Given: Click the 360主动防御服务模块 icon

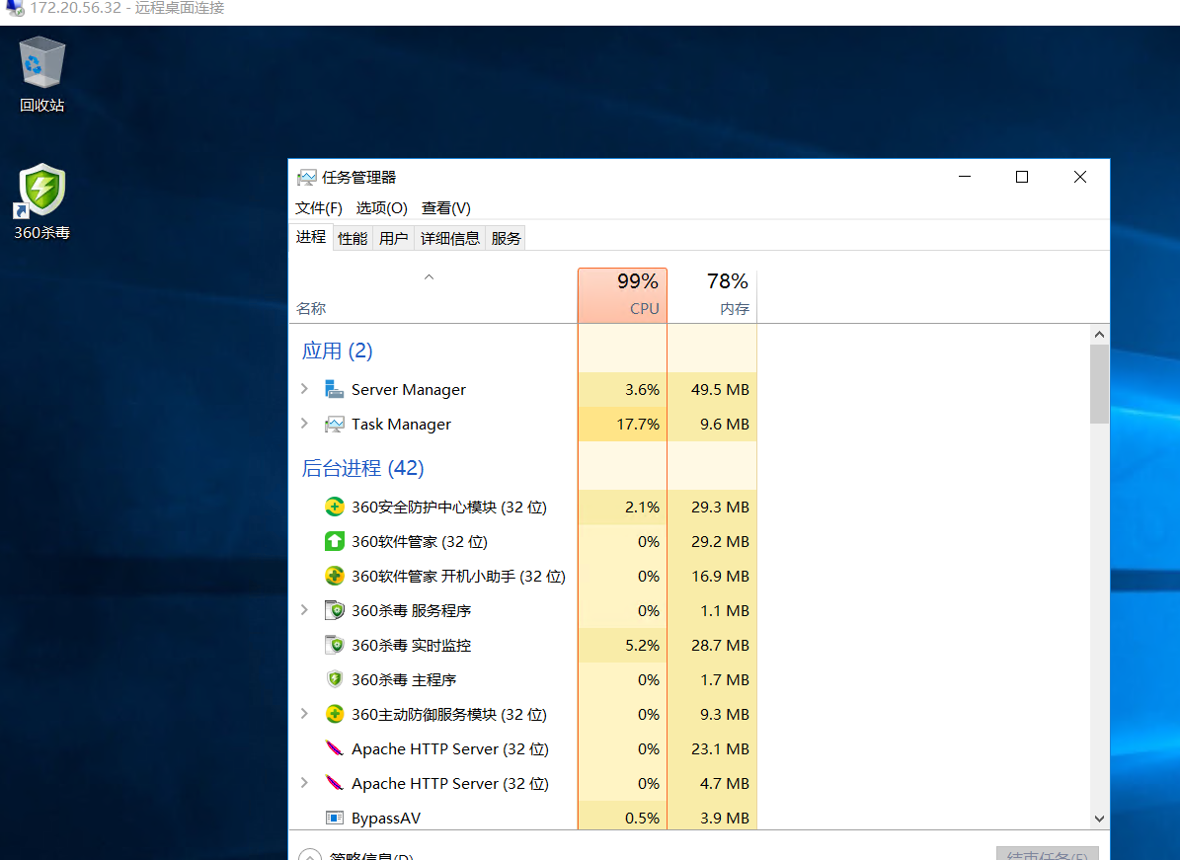Looking at the screenshot, I should pos(334,714).
